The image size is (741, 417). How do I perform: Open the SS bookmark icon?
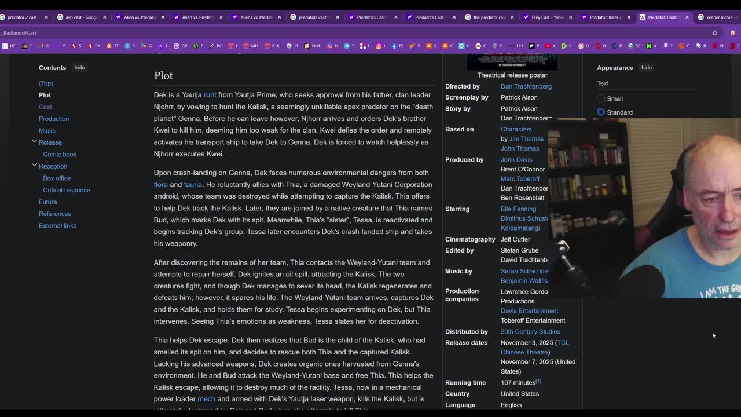click(630, 46)
